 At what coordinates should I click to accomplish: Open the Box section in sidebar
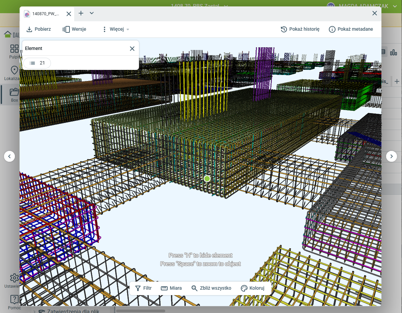coord(14,95)
